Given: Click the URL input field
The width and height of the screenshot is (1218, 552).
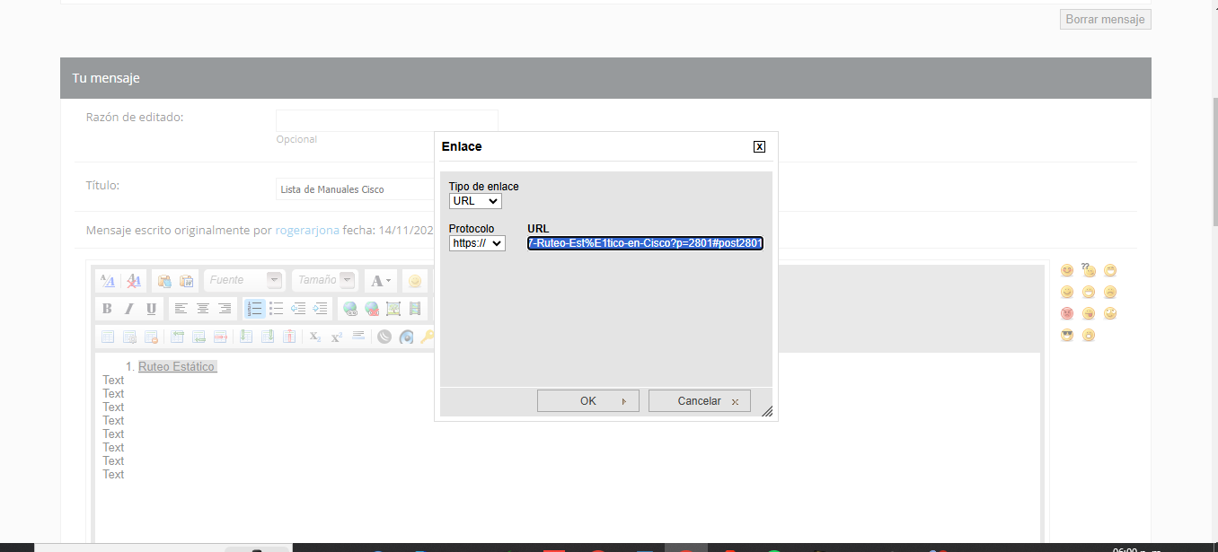Looking at the screenshot, I should 645,243.
